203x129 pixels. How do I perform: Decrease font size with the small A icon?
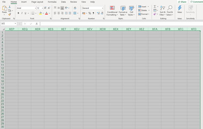tap(49, 8)
